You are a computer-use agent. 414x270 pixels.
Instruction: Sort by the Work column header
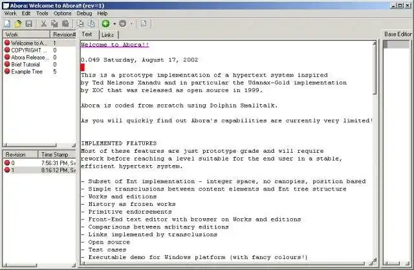(26, 34)
